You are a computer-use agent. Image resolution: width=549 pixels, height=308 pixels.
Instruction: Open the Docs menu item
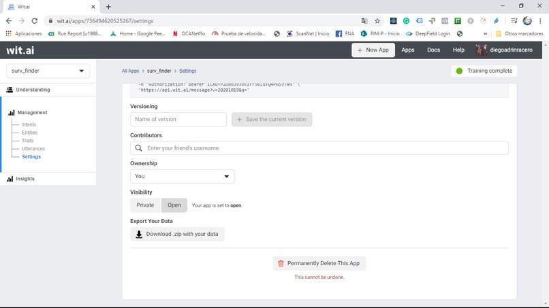[x=433, y=50]
